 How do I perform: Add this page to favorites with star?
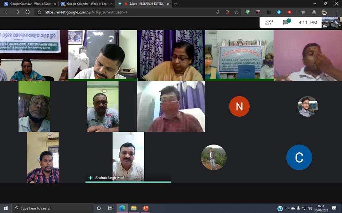(236, 12)
